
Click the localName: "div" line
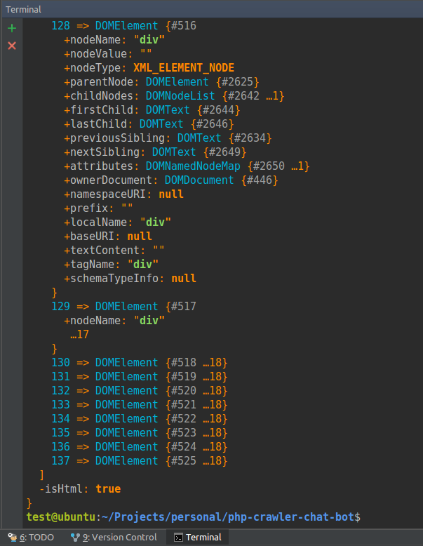click(117, 222)
